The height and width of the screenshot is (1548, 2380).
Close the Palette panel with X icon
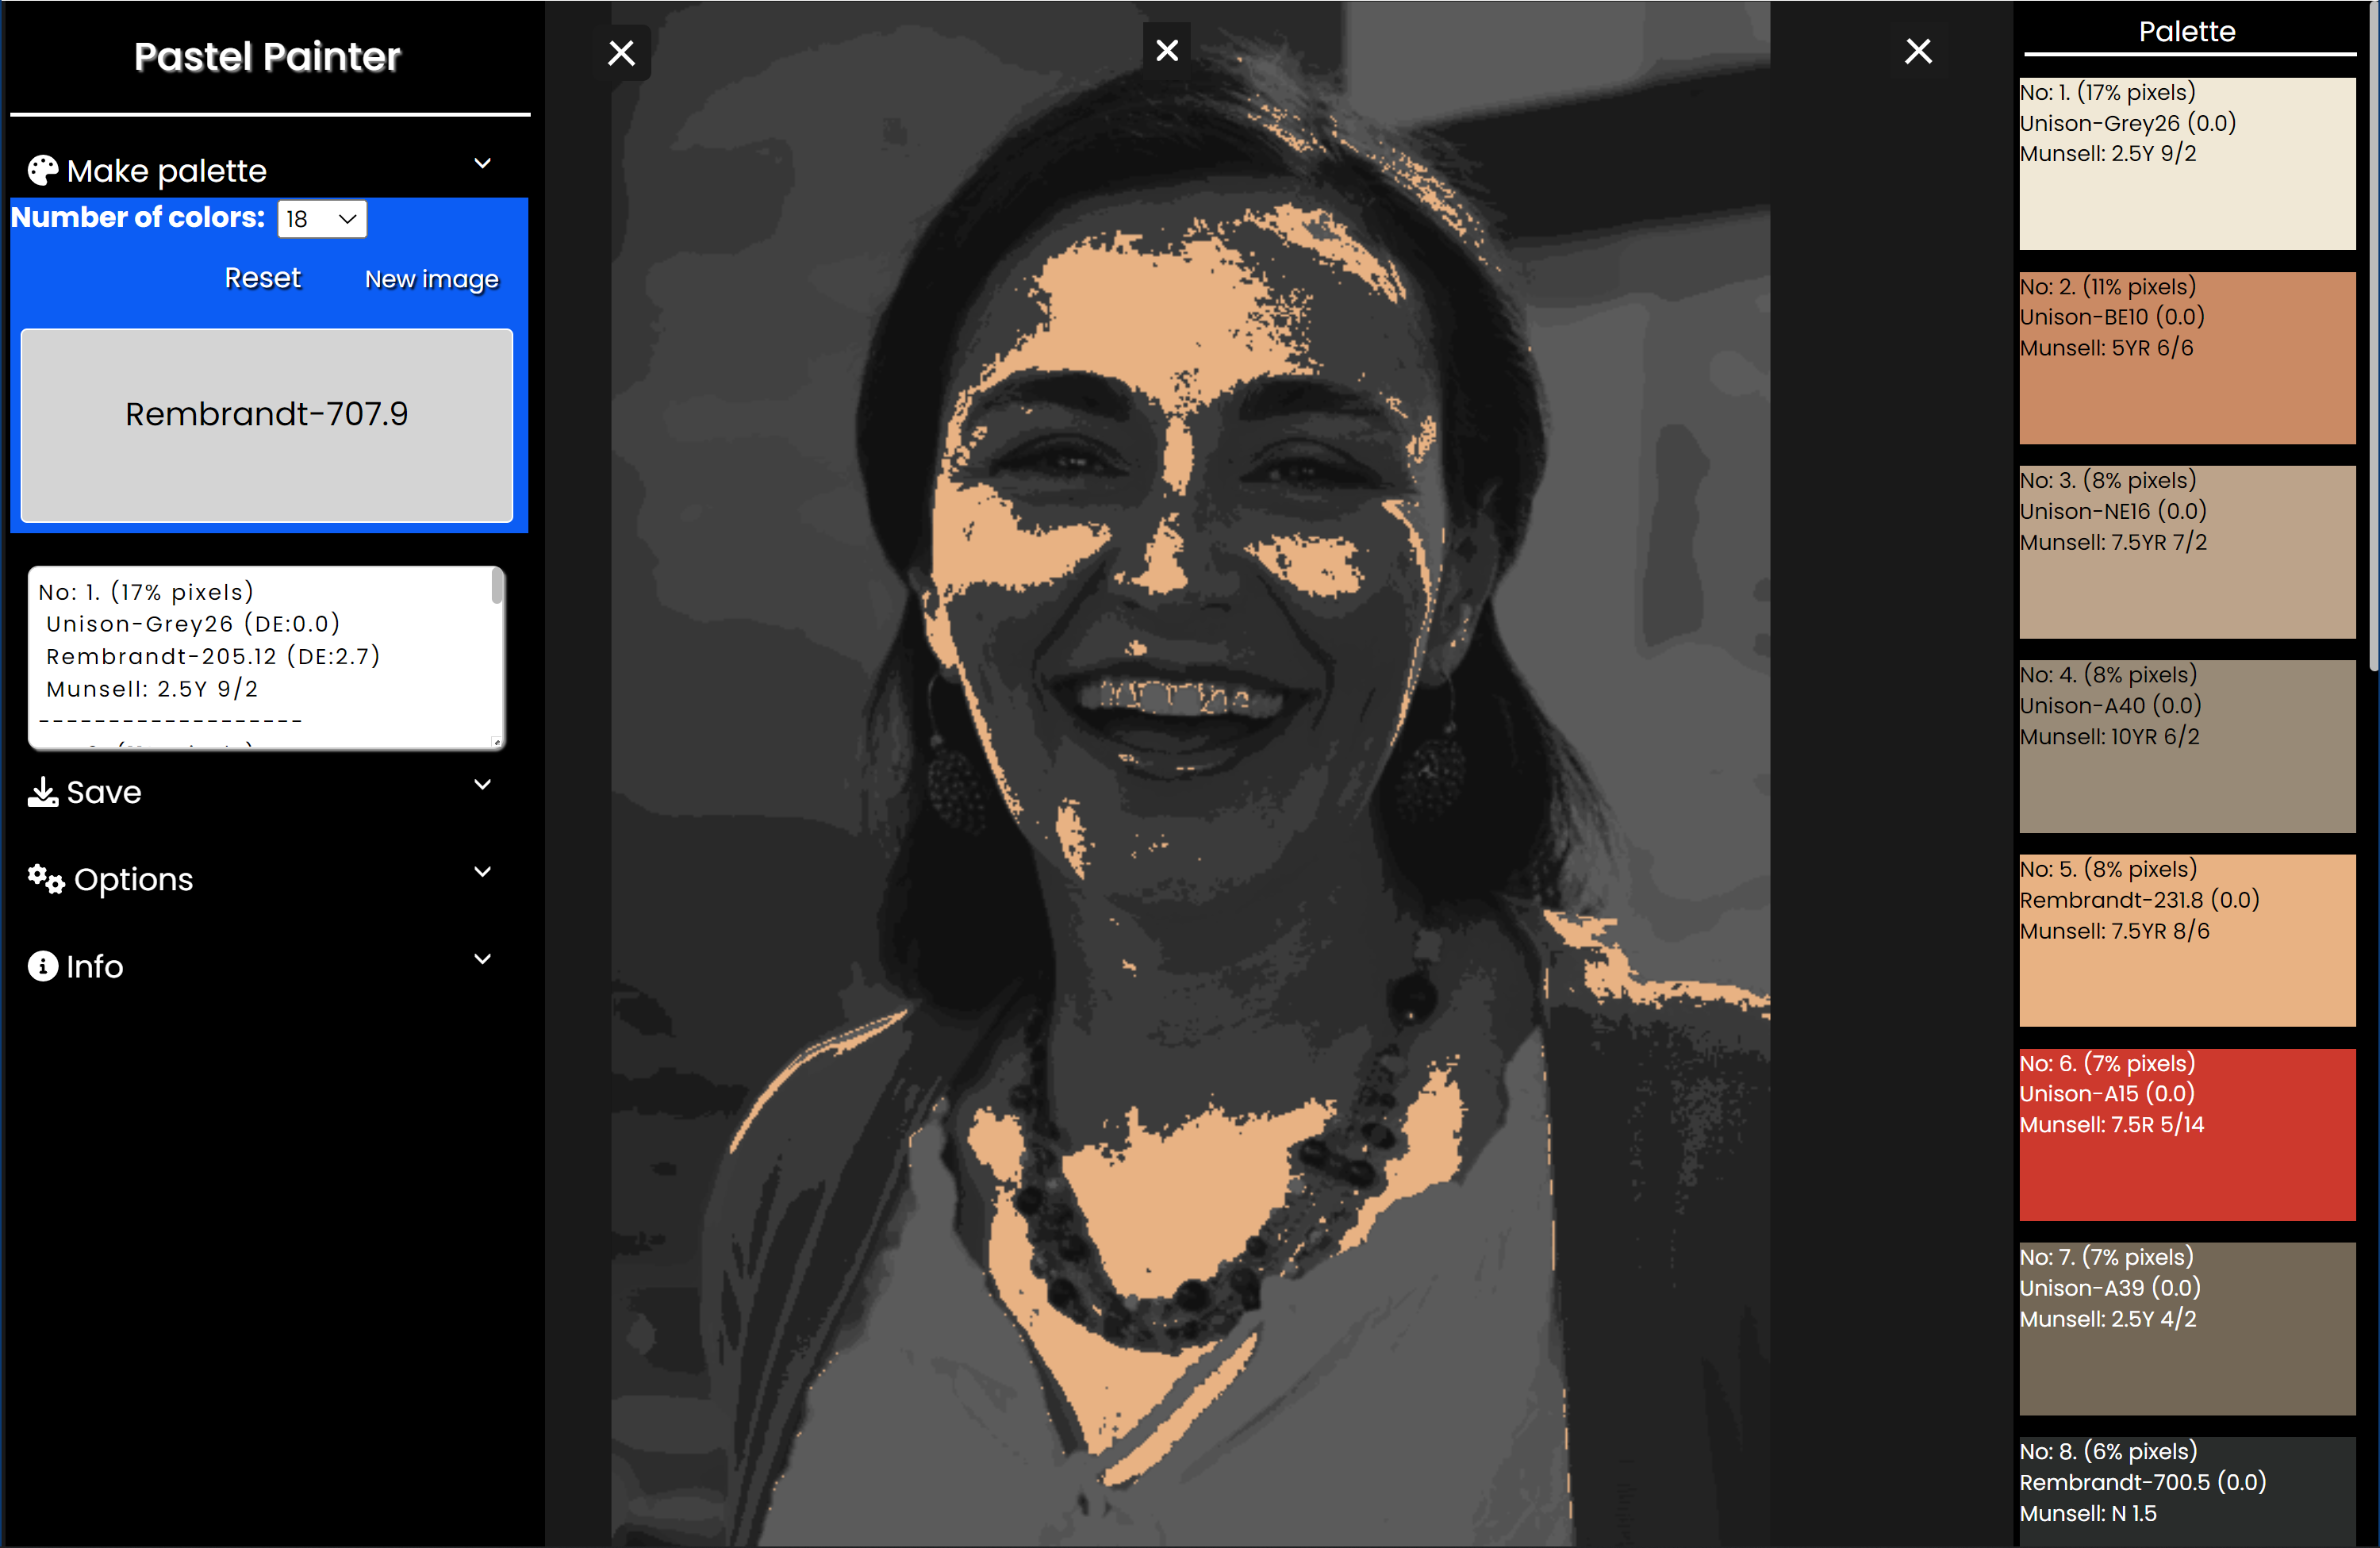point(1917,51)
